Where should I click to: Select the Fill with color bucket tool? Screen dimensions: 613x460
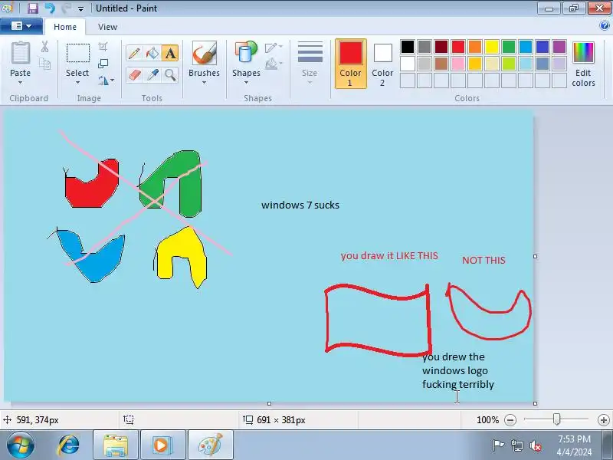coord(152,53)
